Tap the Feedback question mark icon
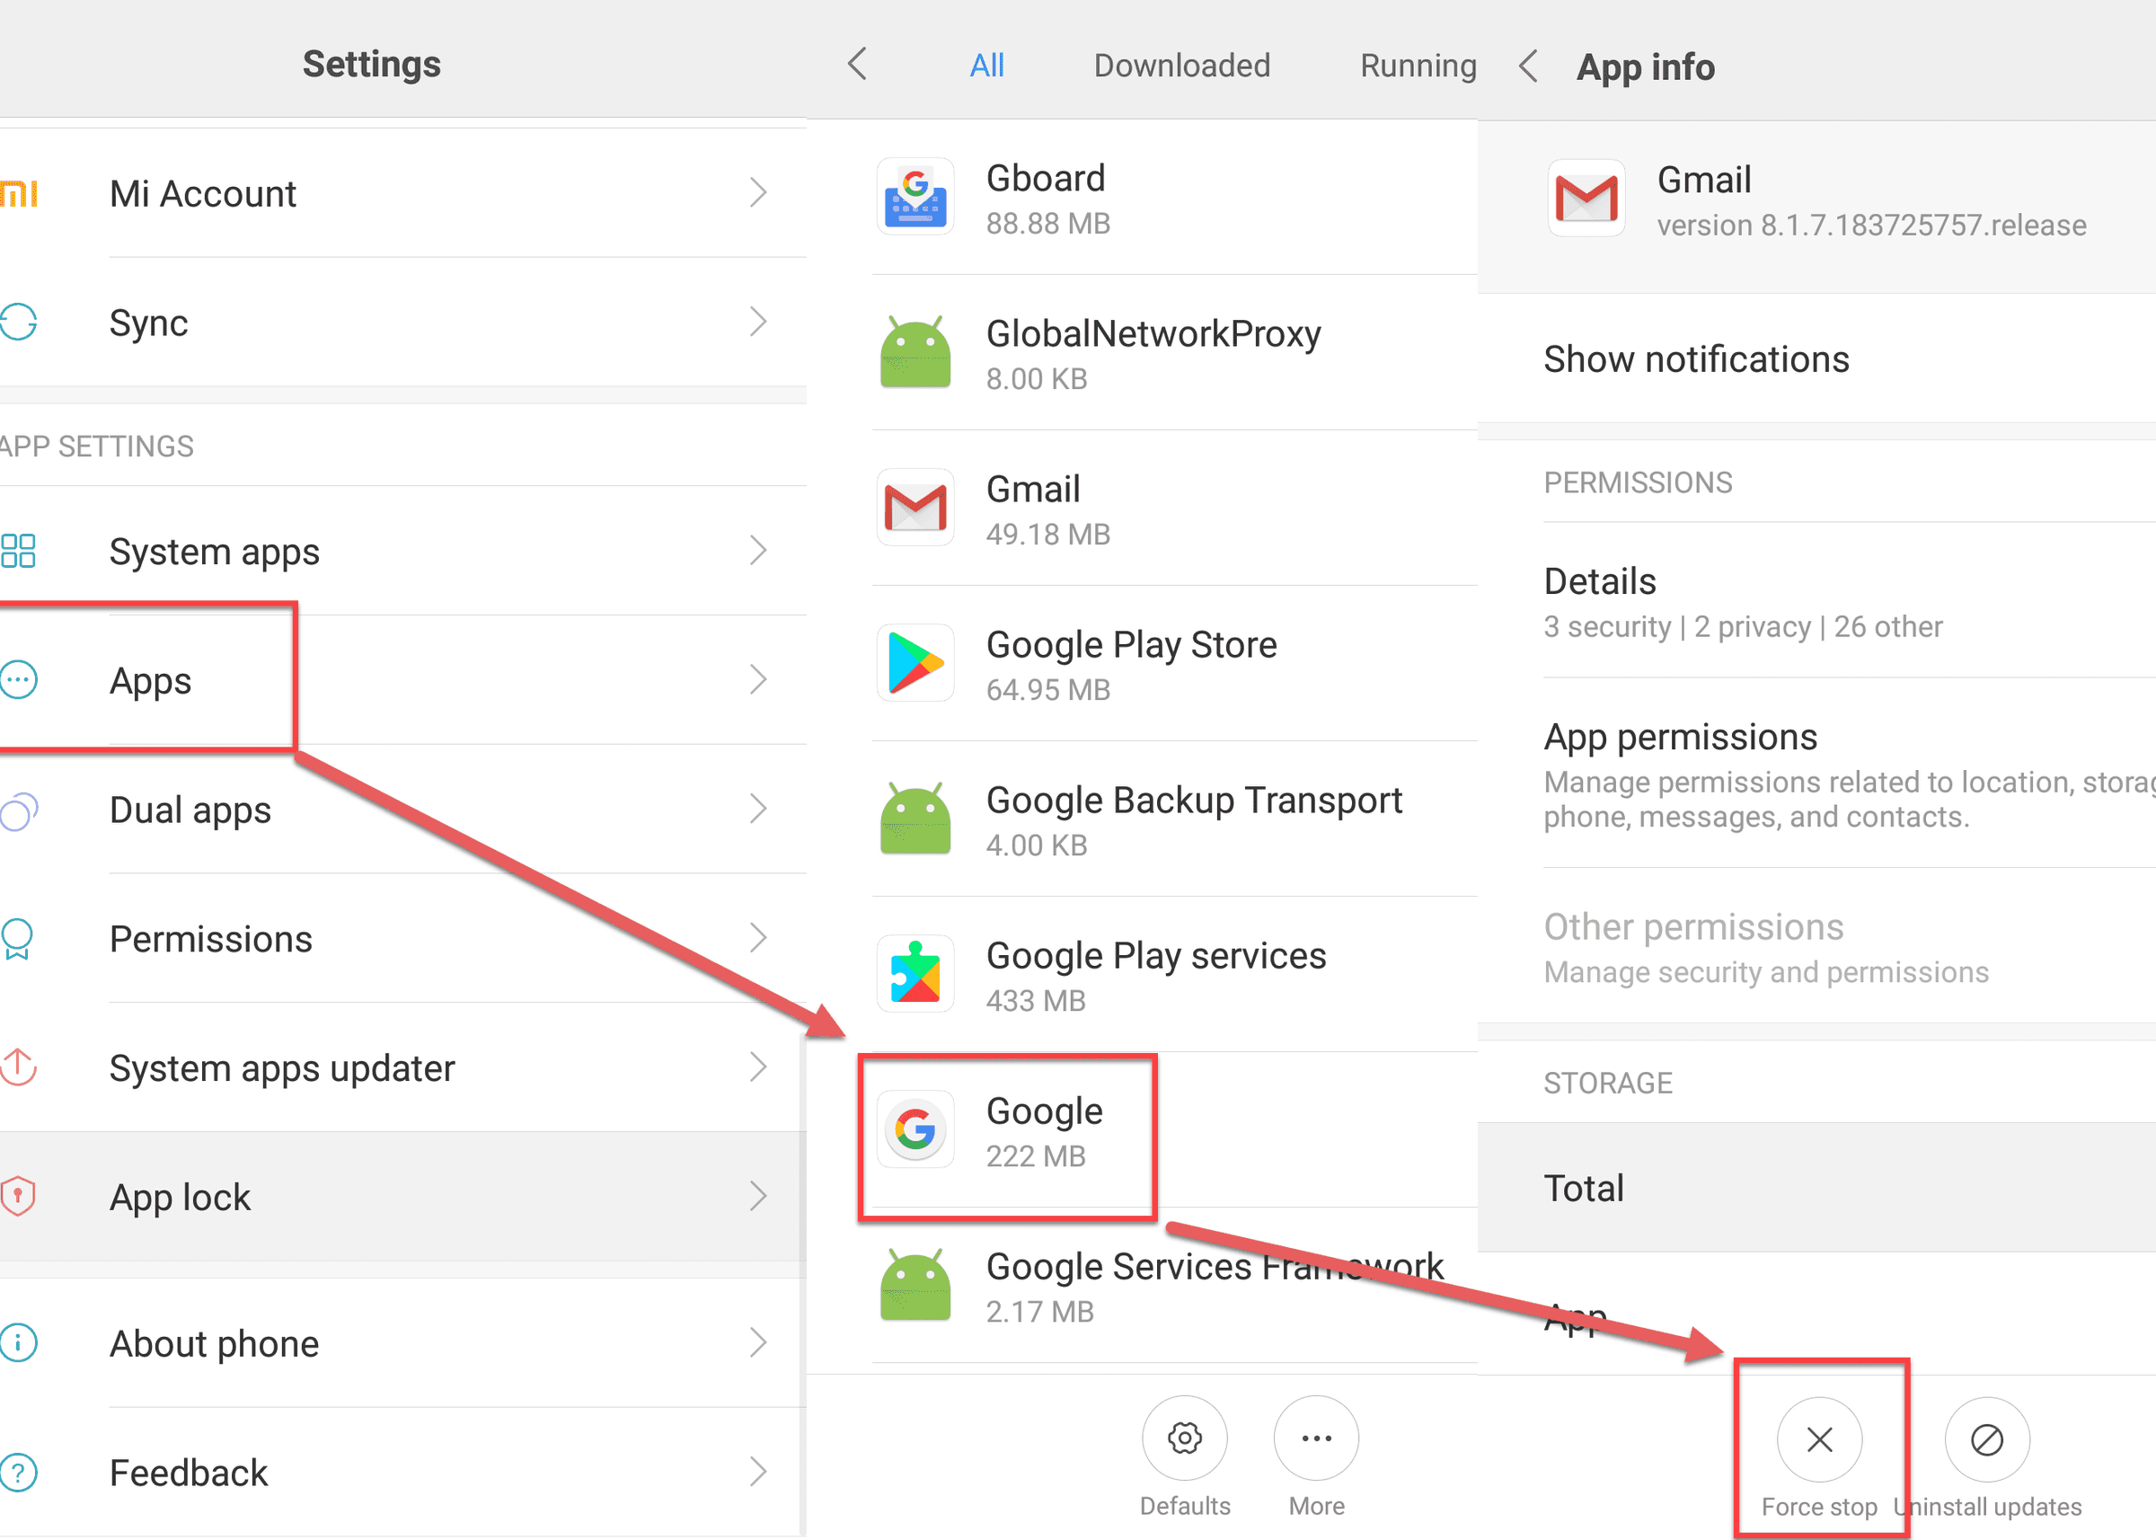Viewport: 2156px width, 1540px height. coord(18,1472)
